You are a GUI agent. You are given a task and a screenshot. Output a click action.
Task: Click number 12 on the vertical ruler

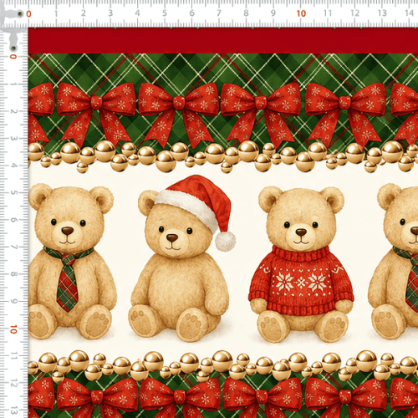13,383
